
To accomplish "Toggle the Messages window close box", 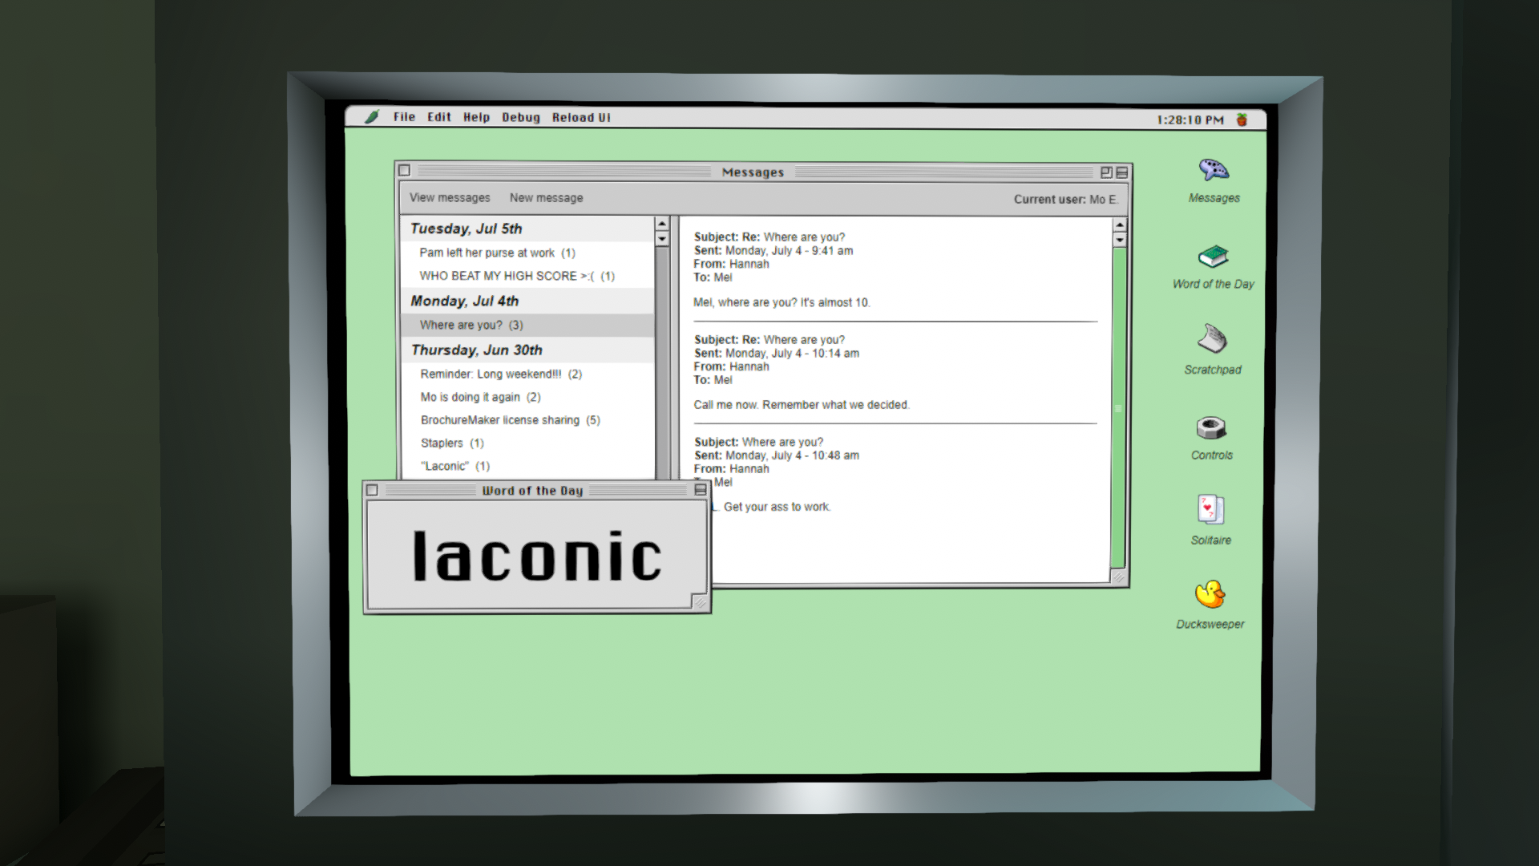I will (405, 171).
